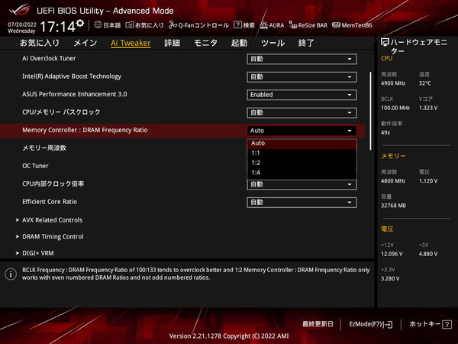Open CPU内部クロック倍率 dropdown
The height and width of the screenshot is (344, 458).
tap(302, 184)
